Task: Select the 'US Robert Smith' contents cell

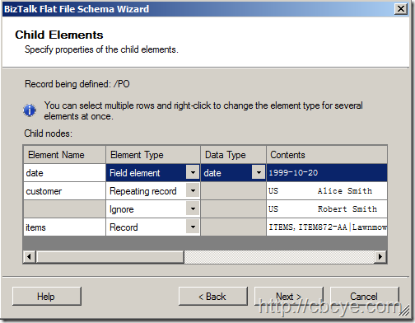Action: pyautogui.click(x=327, y=209)
